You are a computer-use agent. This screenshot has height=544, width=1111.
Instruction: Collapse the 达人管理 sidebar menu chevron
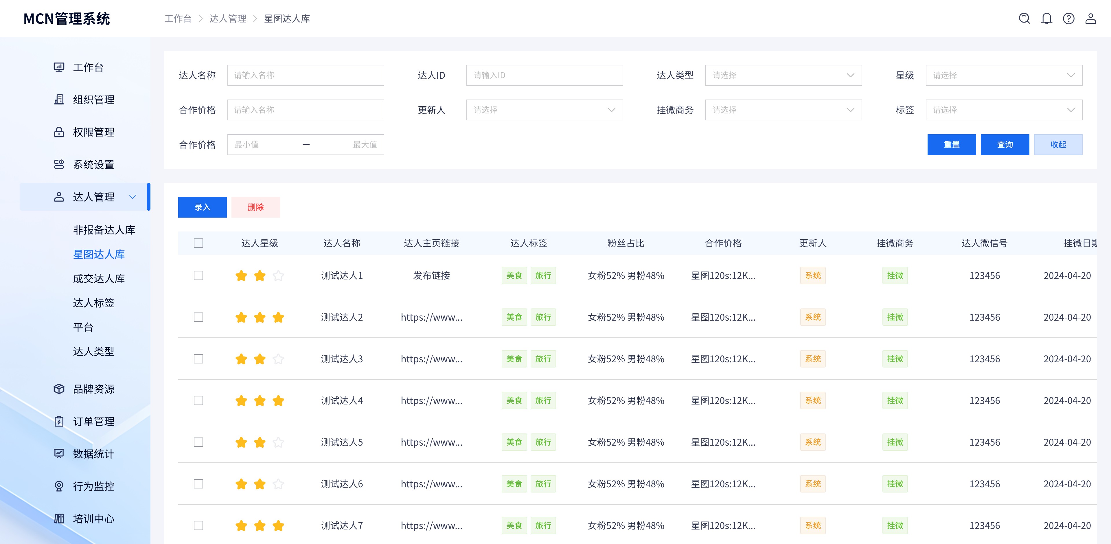click(x=133, y=197)
